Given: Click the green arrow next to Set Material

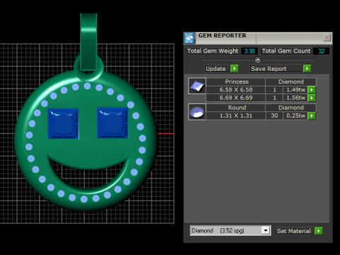Looking at the screenshot, I should [x=319, y=231].
